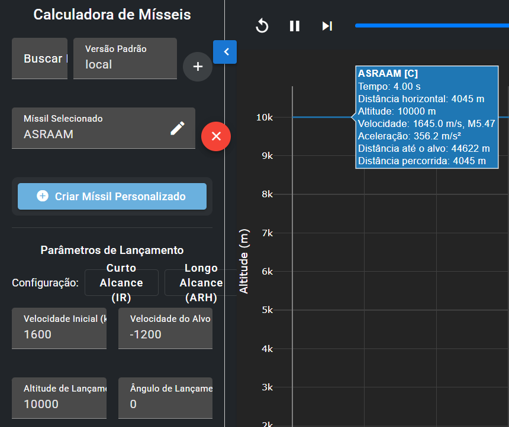Screen dimensions: 509x427
Task: Remove ASRAAM with red X button
Action: pyautogui.click(x=216, y=136)
